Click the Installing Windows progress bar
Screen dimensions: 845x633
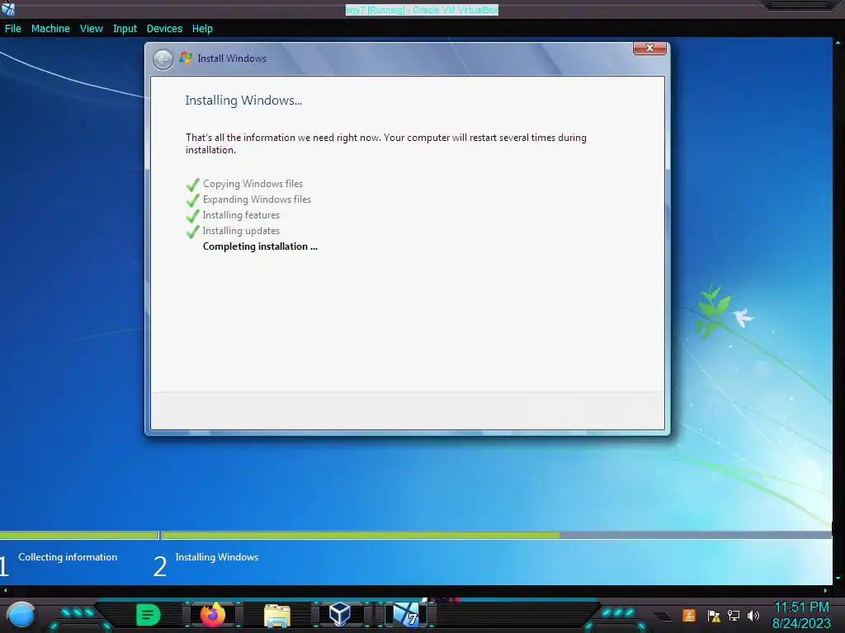tap(496, 535)
